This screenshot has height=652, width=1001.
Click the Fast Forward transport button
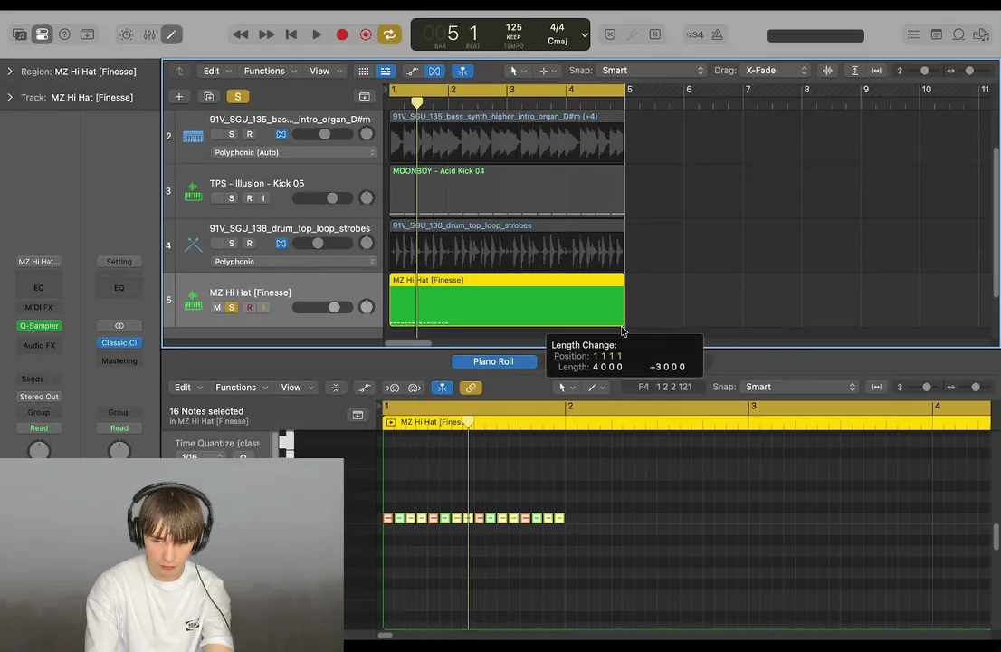point(266,34)
